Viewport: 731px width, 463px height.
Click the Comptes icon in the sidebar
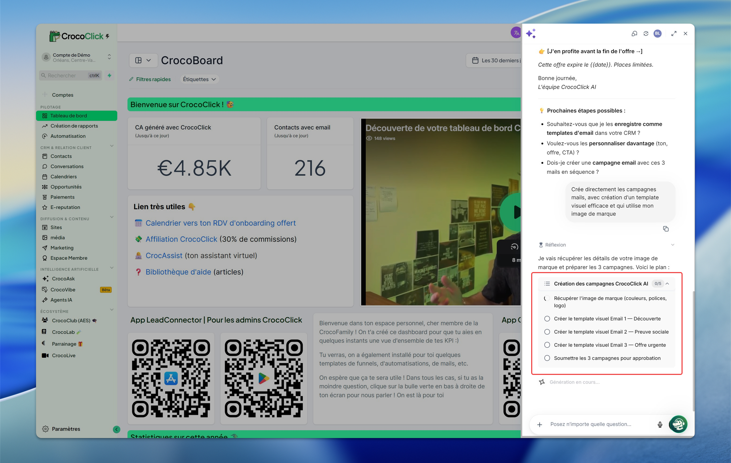pos(45,95)
